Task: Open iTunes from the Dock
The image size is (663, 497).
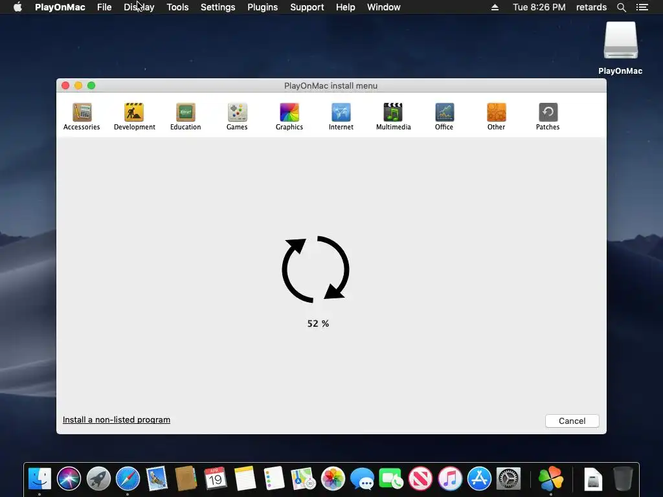Action: [x=450, y=478]
